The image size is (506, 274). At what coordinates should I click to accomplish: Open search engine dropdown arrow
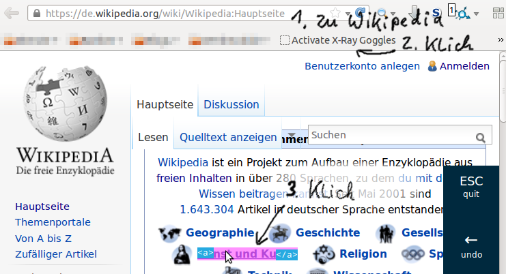(393, 14)
